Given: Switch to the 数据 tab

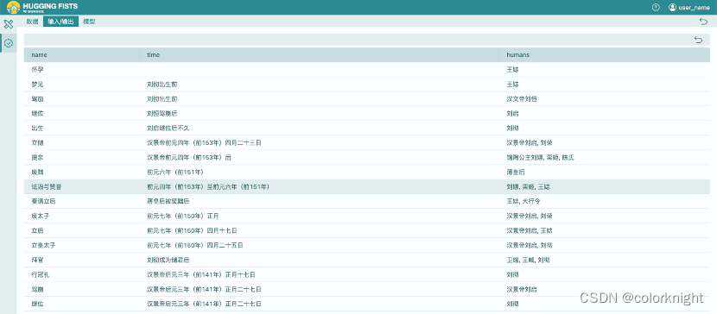Looking at the screenshot, I should click(x=32, y=22).
